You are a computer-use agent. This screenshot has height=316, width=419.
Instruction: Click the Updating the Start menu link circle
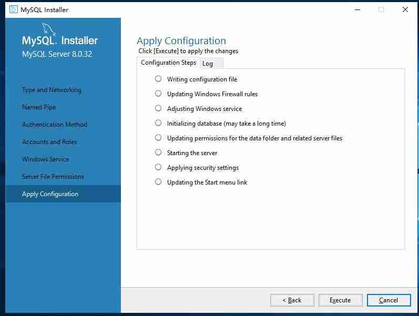(x=158, y=182)
